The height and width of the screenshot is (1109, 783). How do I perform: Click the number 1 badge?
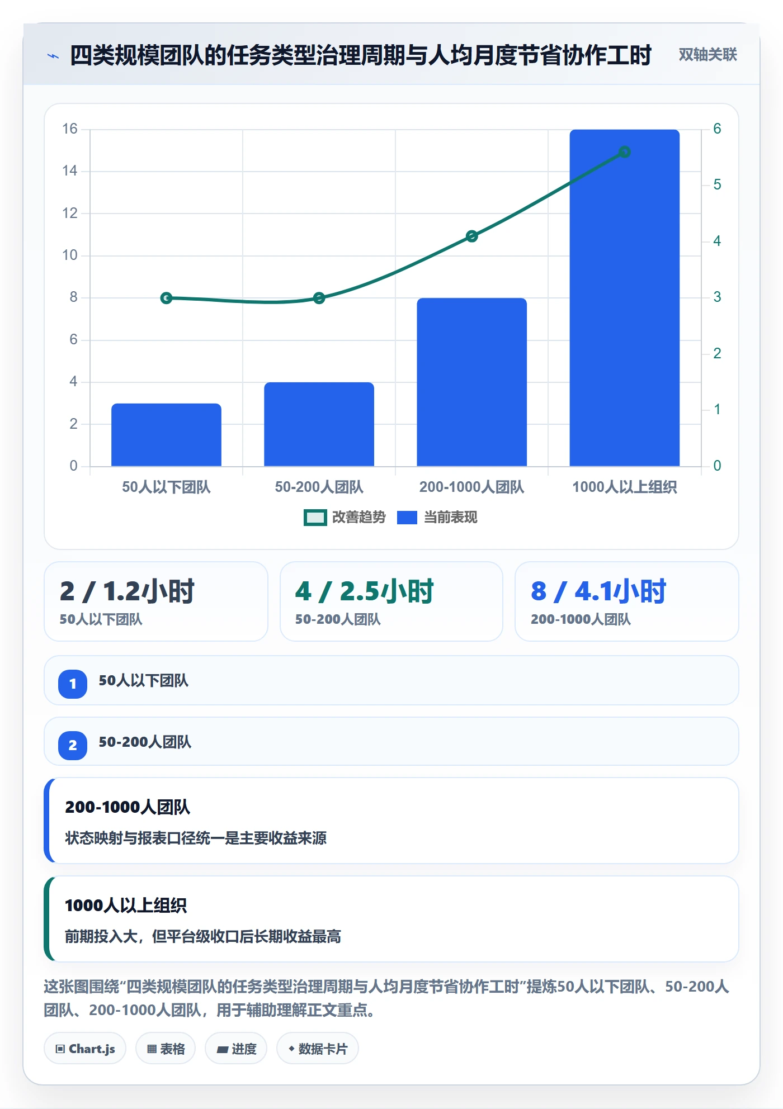coord(73,684)
